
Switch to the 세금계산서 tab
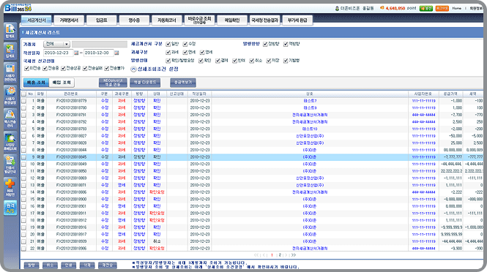[x=37, y=20]
